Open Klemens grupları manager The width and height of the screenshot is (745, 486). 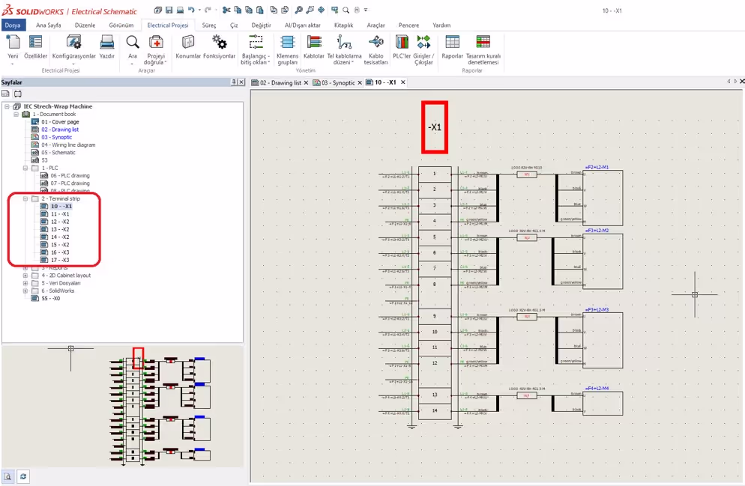point(287,50)
